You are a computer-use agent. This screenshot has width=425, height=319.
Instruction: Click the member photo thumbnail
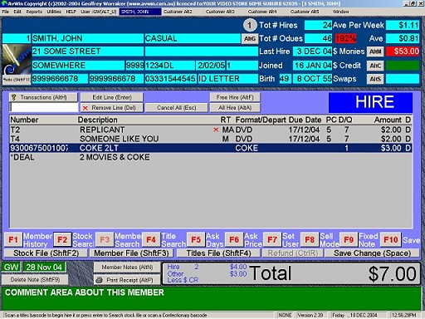pos(17,60)
